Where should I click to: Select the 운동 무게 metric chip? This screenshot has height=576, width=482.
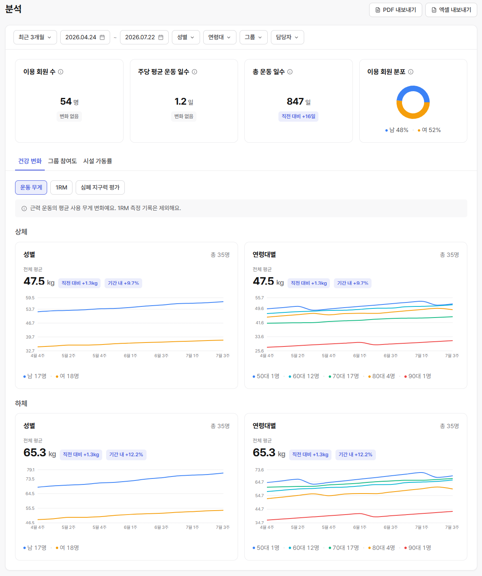[x=31, y=188]
